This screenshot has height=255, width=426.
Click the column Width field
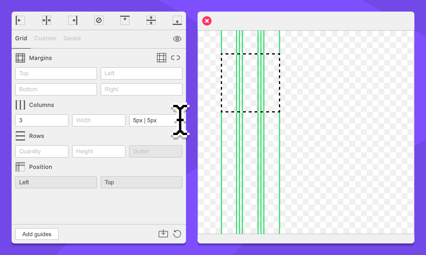tap(99, 121)
